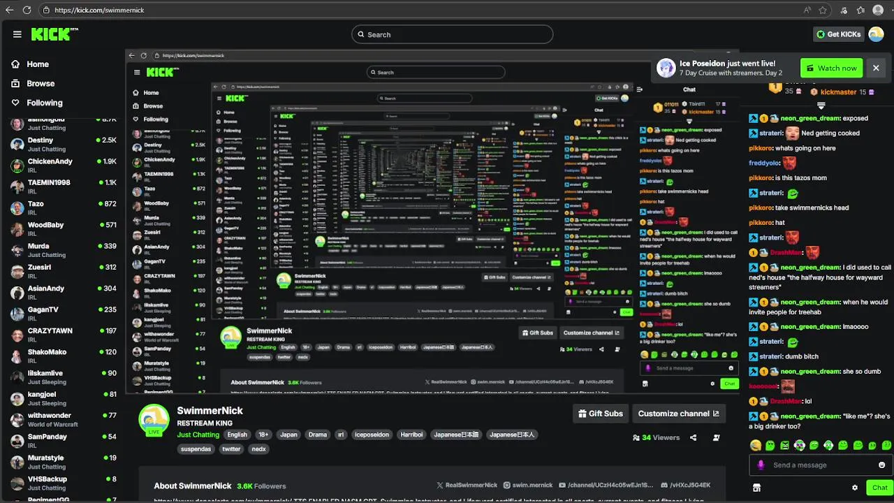Open AsianAndy in the outer left sidebar
Screen dimensions: 894x503
tap(63, 292)
